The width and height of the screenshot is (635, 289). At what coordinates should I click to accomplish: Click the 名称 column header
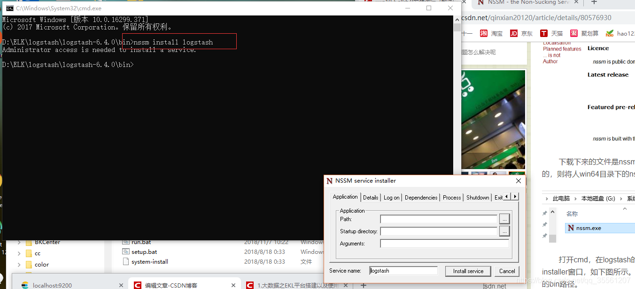(x=572, y=214)
